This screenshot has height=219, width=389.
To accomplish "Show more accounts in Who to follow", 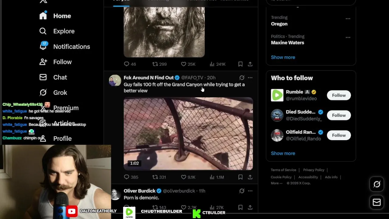I will coord(283,153).
